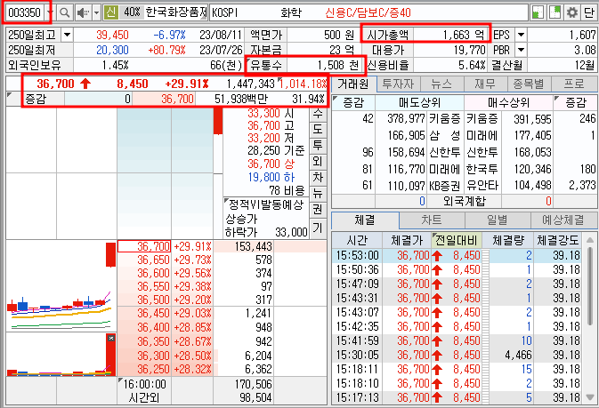Open stock search with the magnifier icon
This screenshot has width=599, height=408.
click(65, 13)
